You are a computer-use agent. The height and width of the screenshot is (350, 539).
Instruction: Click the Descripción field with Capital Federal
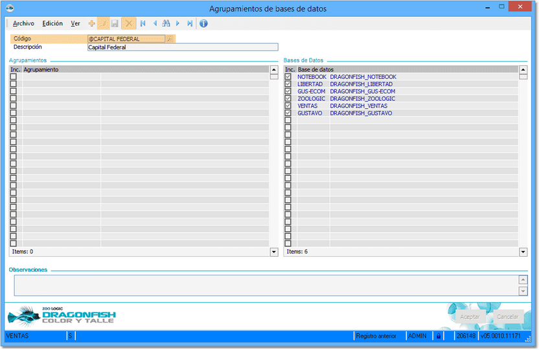[x=183, y=47]
